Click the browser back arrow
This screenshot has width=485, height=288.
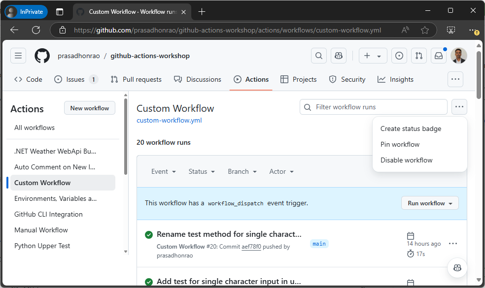pos(14,30)
